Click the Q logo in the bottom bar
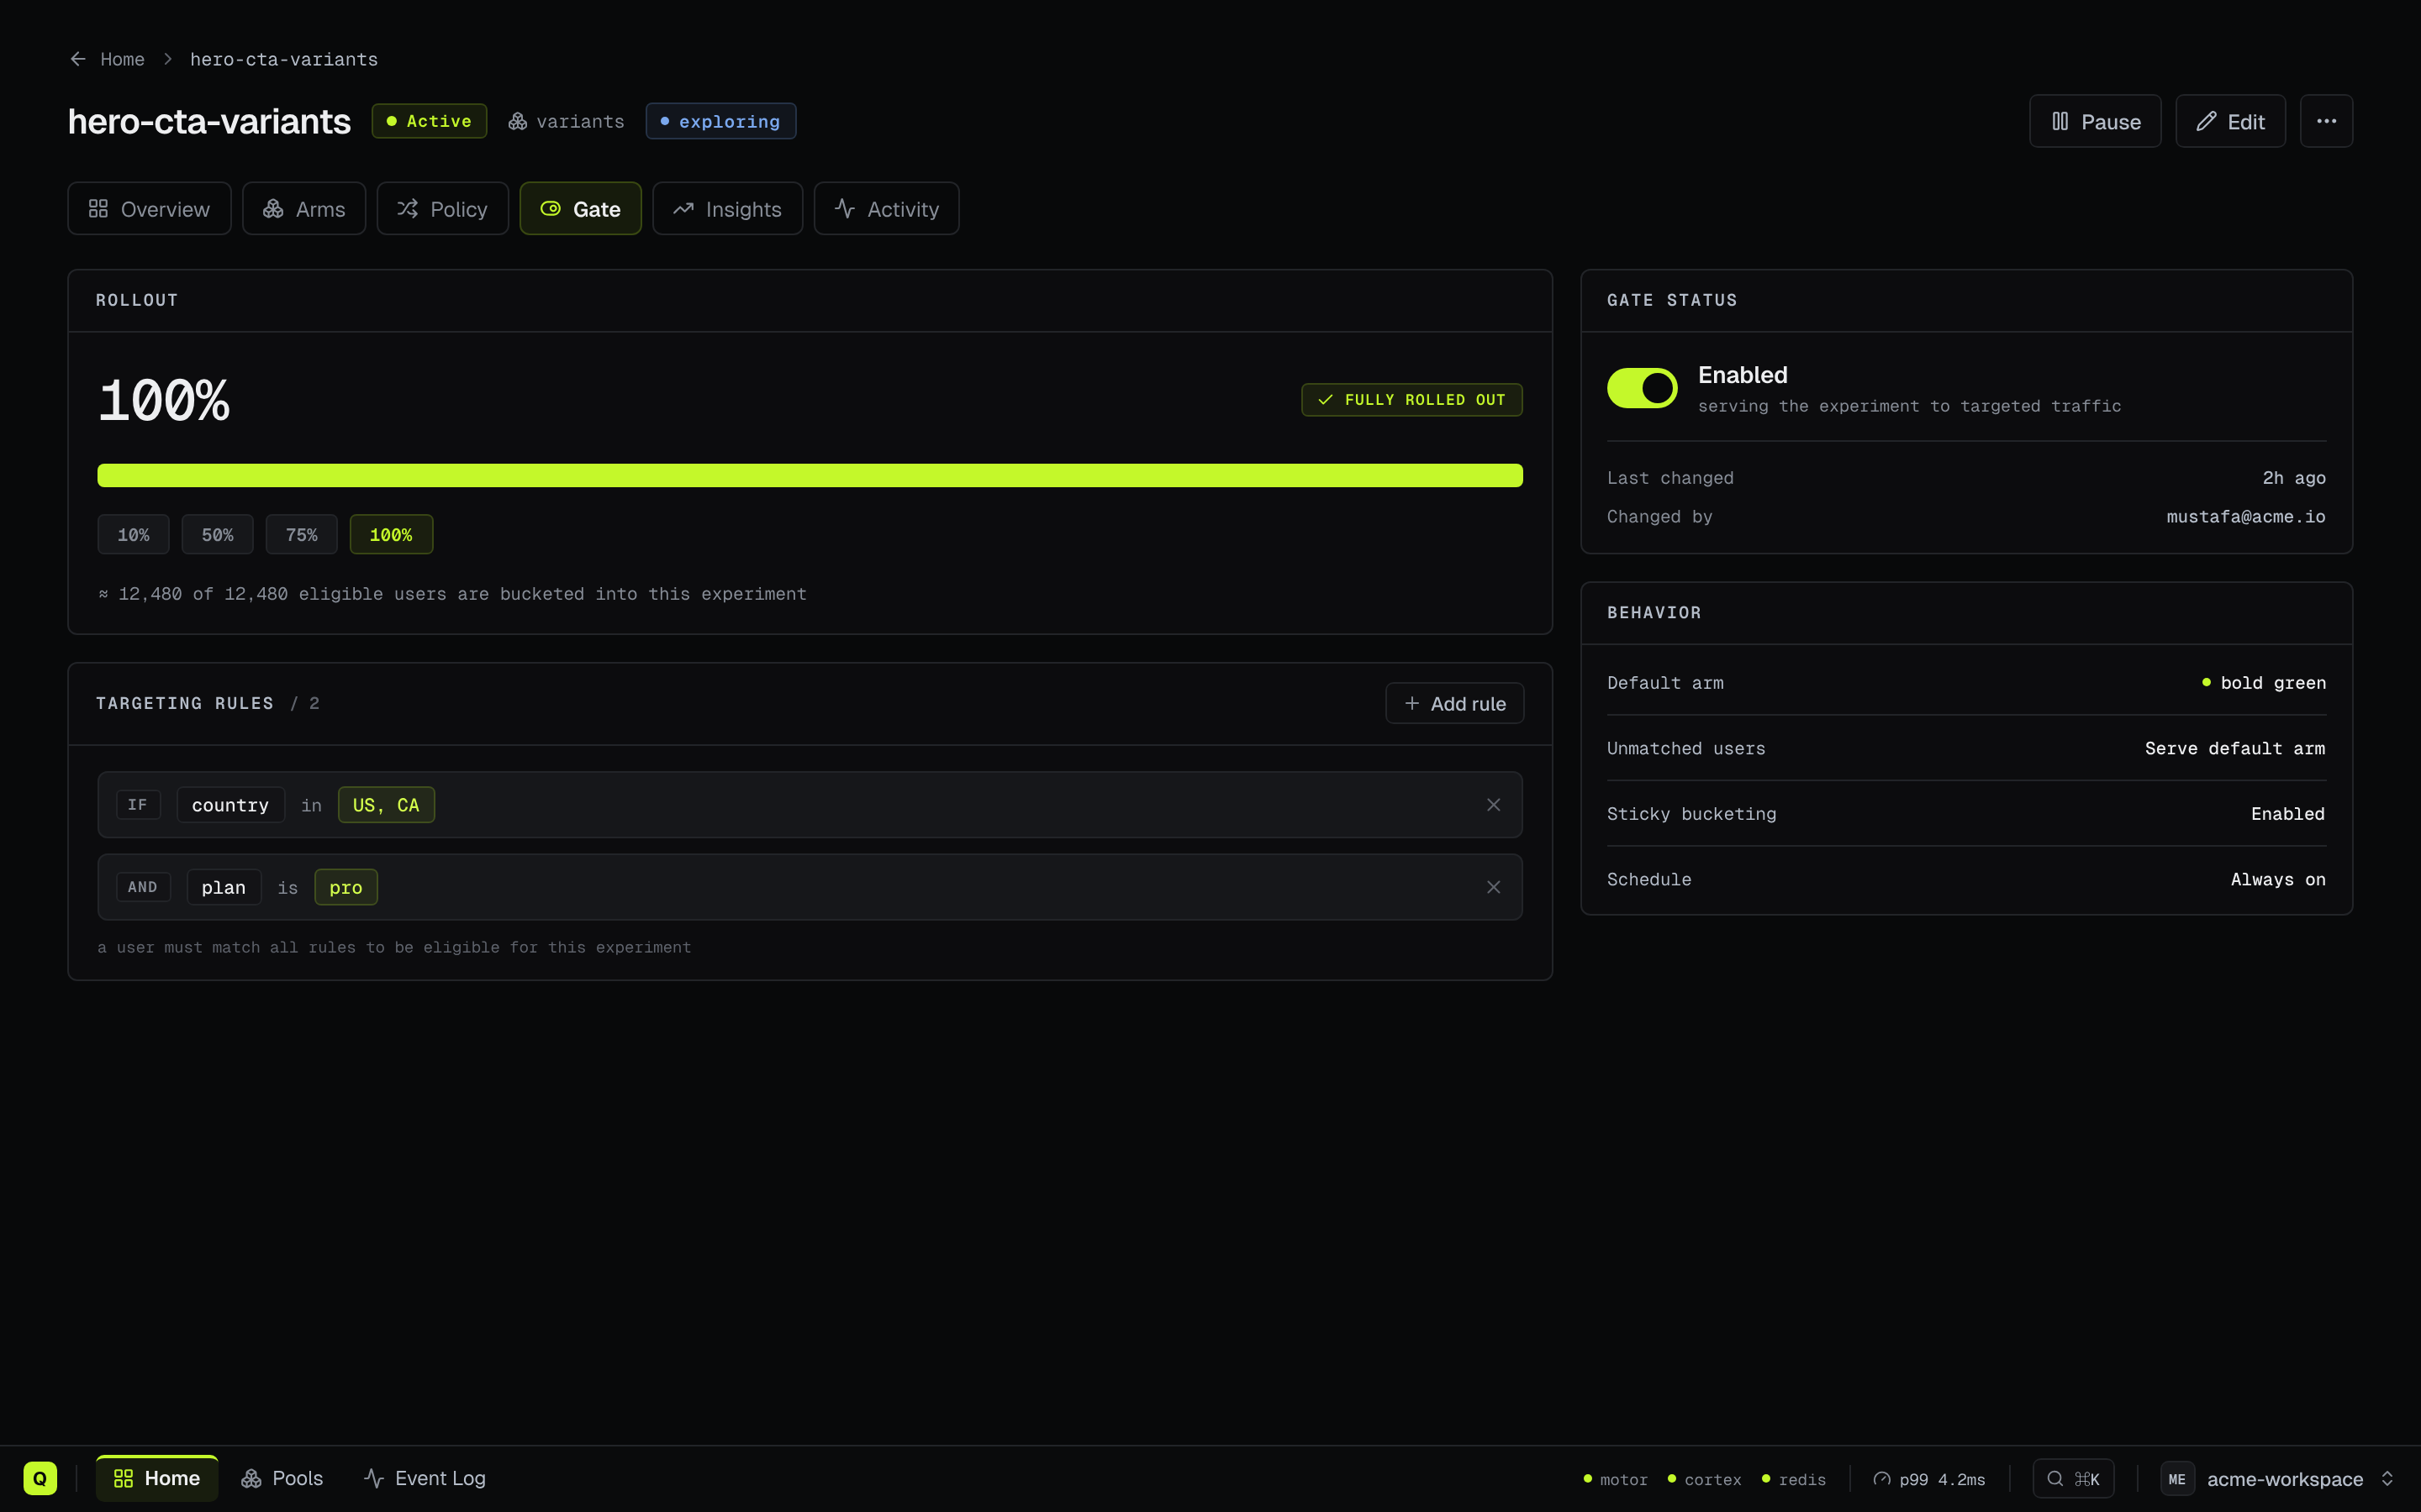Viewport: 2421px width, 1512px height. pyautogui.click(x=40, y=1478)
